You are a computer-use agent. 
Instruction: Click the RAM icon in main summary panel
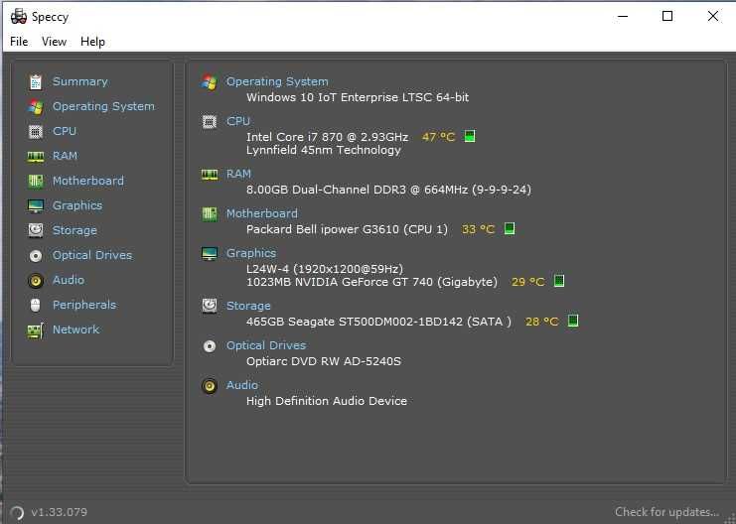tap(210, 175)
